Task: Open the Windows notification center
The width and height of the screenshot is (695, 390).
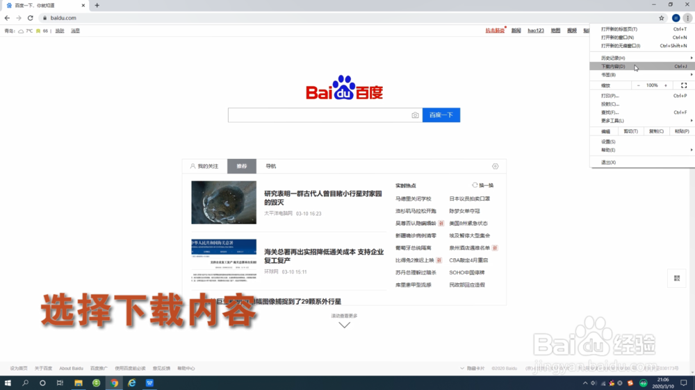Action: (683, 383)
